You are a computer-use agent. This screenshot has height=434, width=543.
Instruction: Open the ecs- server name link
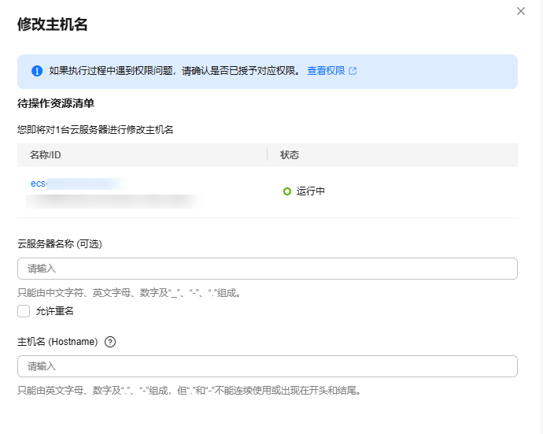coord(39,184)
